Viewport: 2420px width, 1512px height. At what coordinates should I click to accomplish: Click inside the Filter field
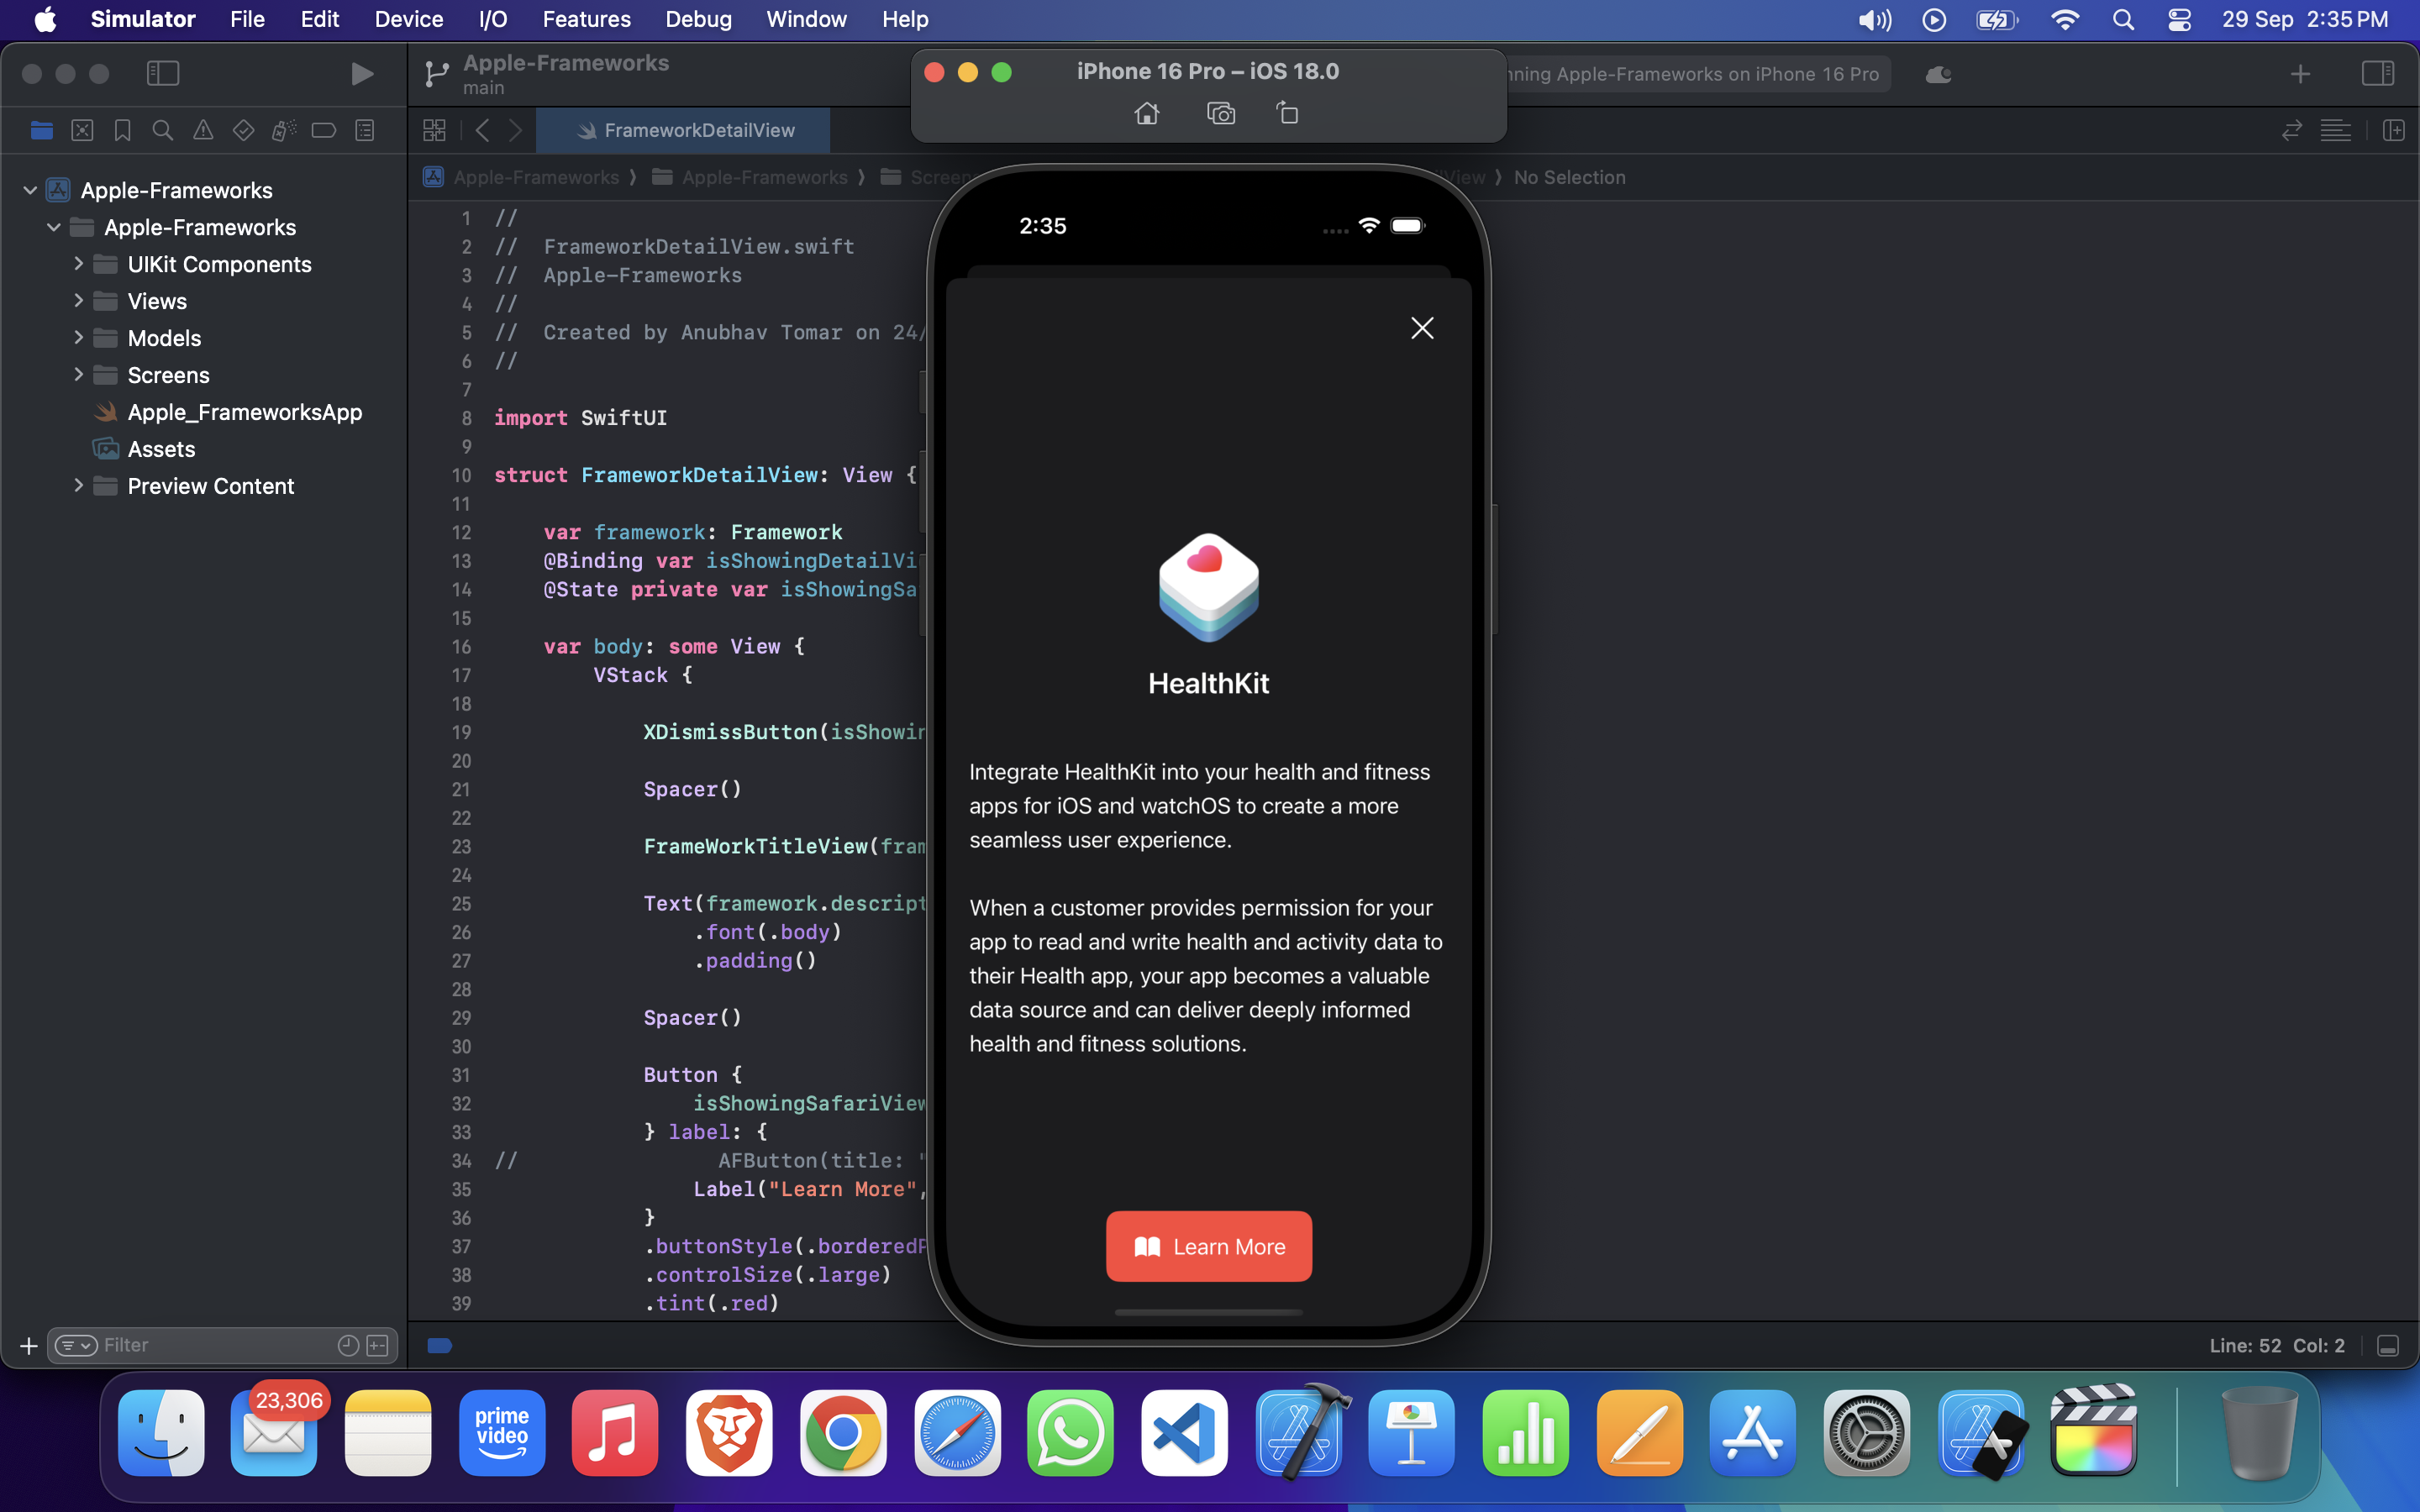tap(200, 1345)
